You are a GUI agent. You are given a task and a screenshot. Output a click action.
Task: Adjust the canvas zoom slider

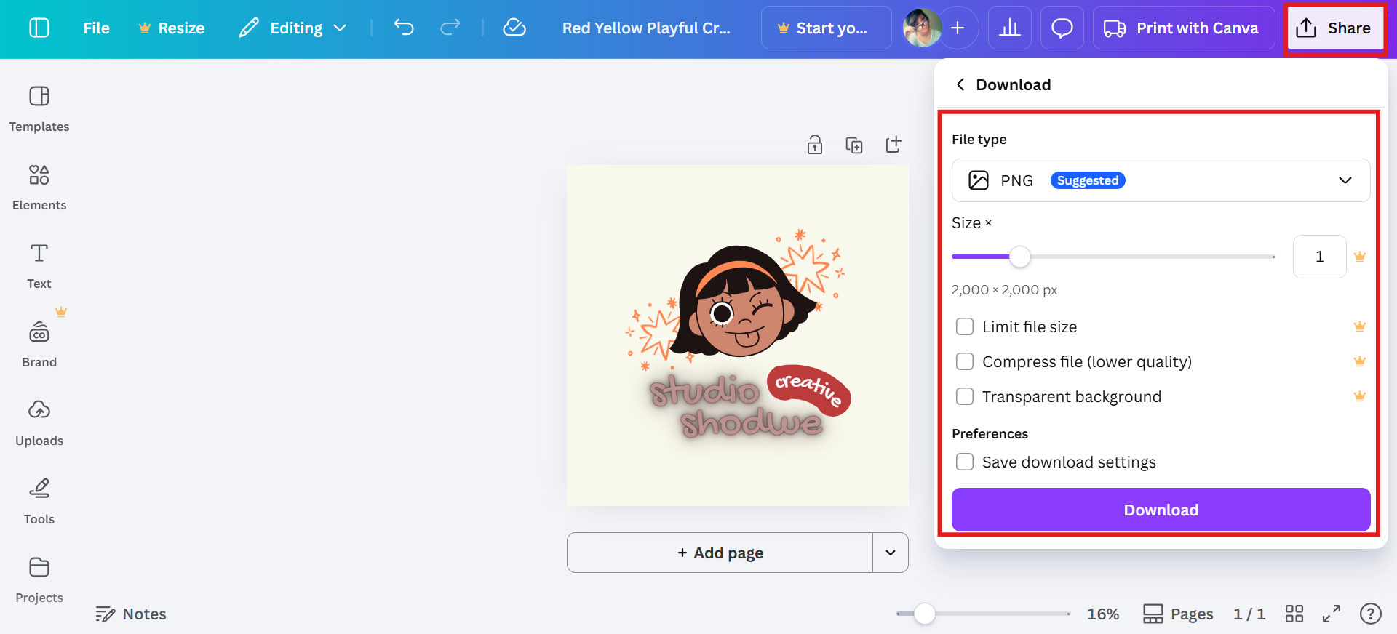(924, 614)
